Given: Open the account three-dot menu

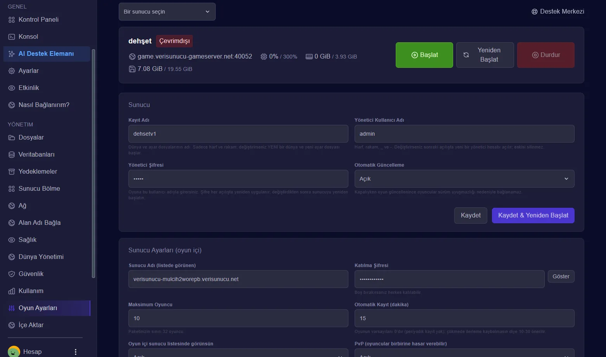Looking at the screenshot, I should 76,352.
